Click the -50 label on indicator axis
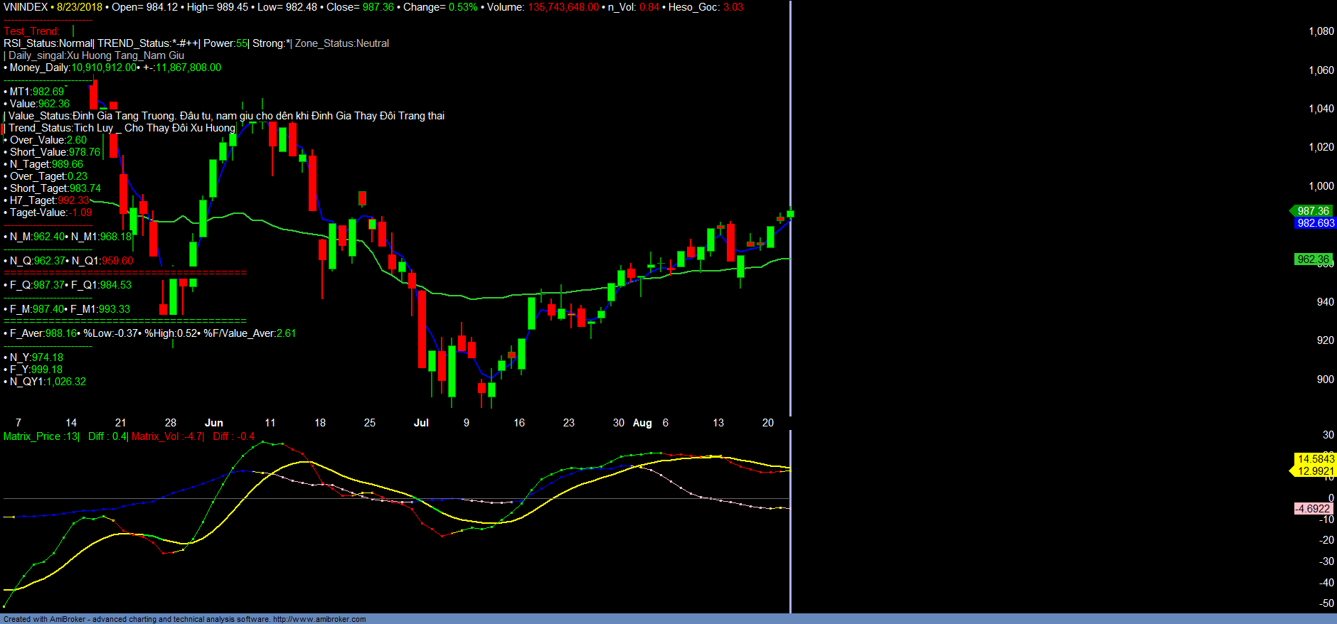1337x624 pixels. tap(1326, 603)
